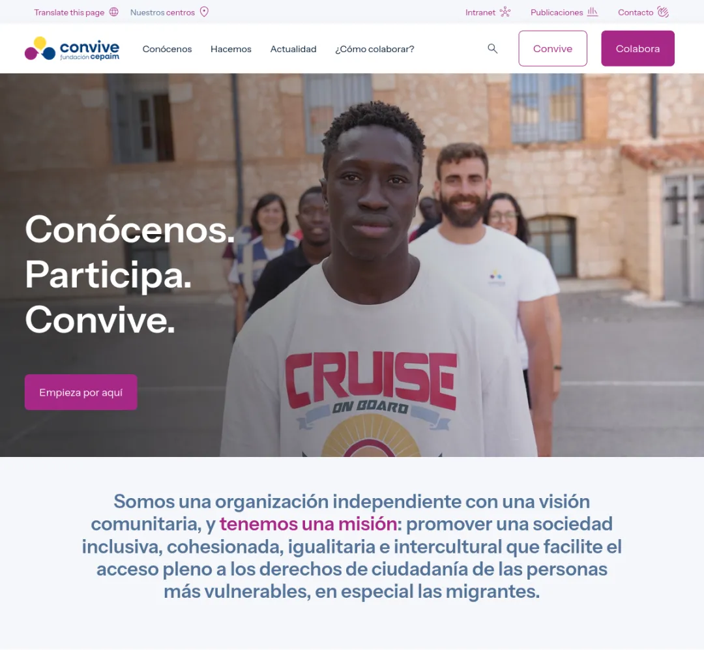Click the Contacto hand icon
Image resolution: width=704 pixels, height=650 pixels.
point(663,12)
